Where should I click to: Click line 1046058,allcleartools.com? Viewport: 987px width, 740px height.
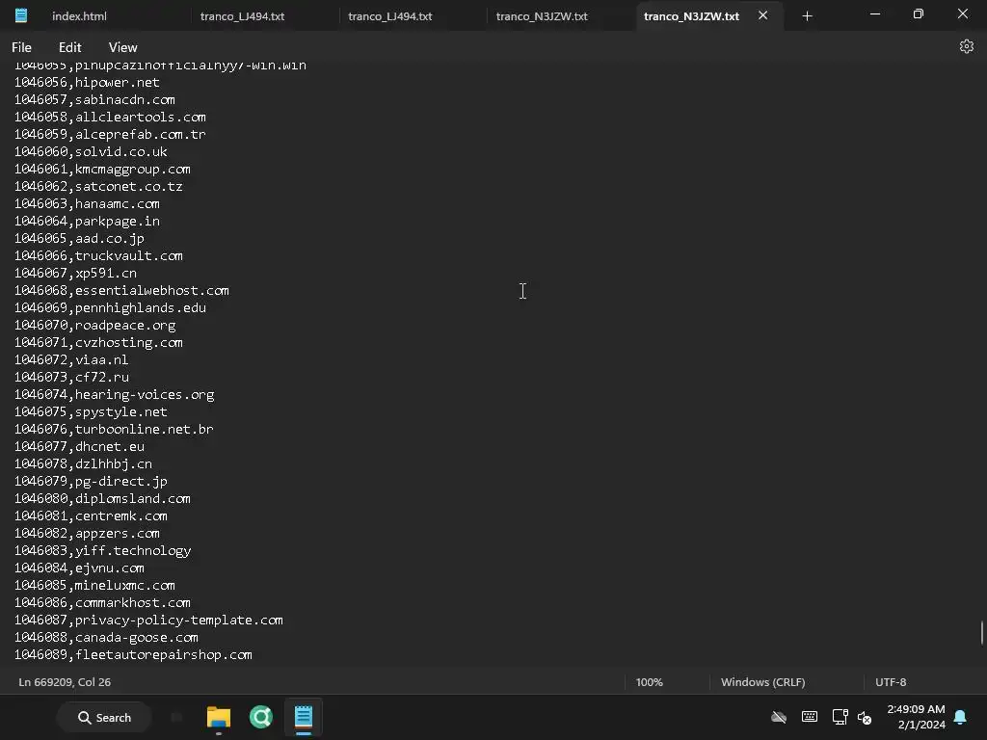pos(110,117)
